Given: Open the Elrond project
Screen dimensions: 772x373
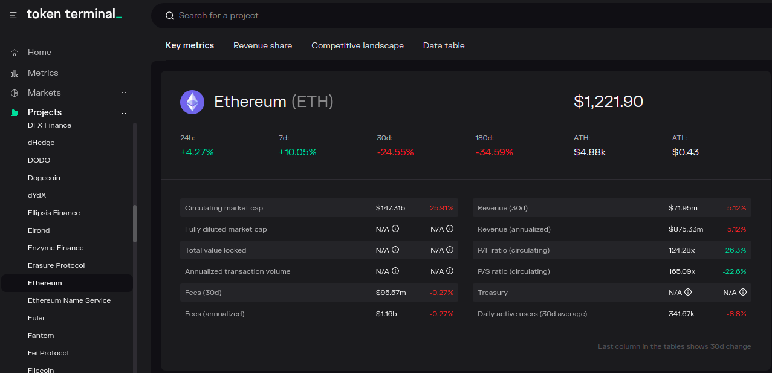Looking at the screenshot, I should (x=39, y=230).
